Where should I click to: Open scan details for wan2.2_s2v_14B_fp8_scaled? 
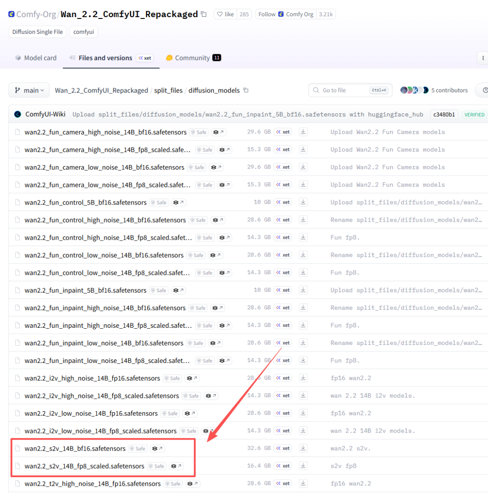[176, 466]
